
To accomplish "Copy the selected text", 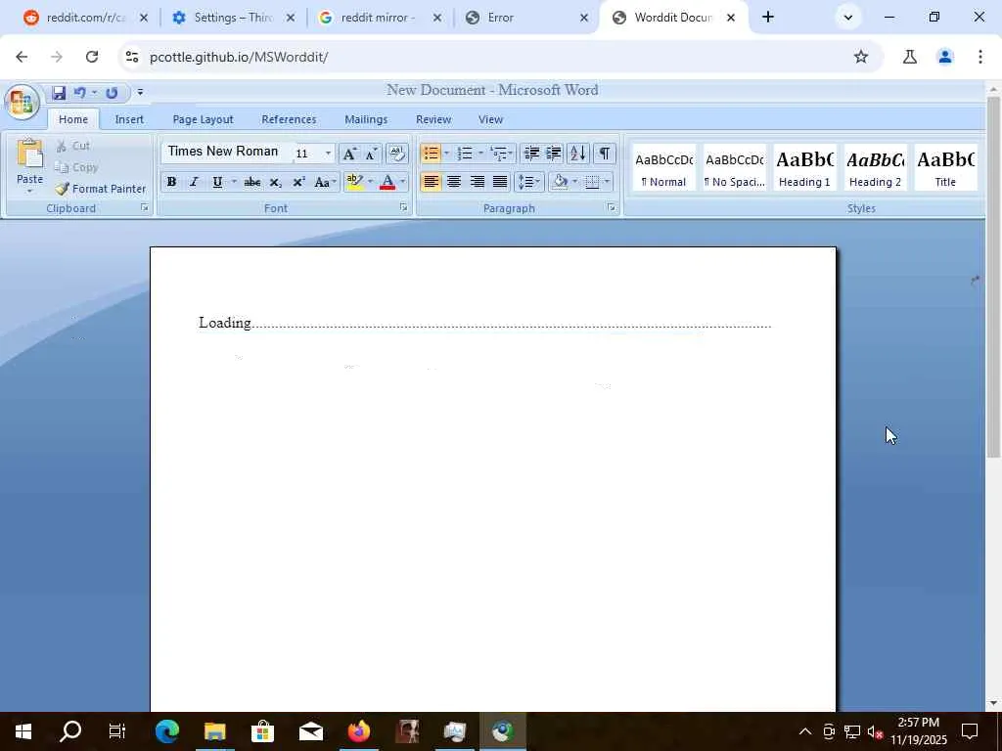I will click(x=76, y=167).
